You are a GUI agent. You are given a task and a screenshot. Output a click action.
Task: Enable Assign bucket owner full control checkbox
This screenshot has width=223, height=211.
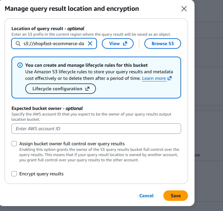pos(14,144)
